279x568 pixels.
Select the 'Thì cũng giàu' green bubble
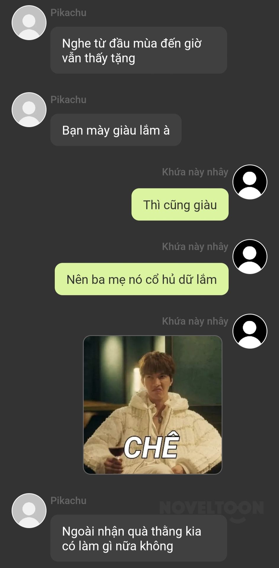pyautogui.click(x=180, y=204)
